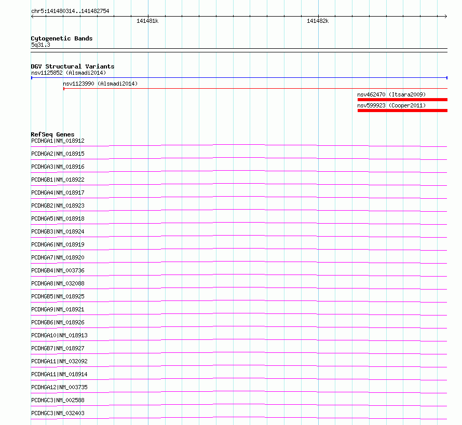Select gene PCDHGA10|NM_018913
Screen dimensions: 462x425
[59, 335]
